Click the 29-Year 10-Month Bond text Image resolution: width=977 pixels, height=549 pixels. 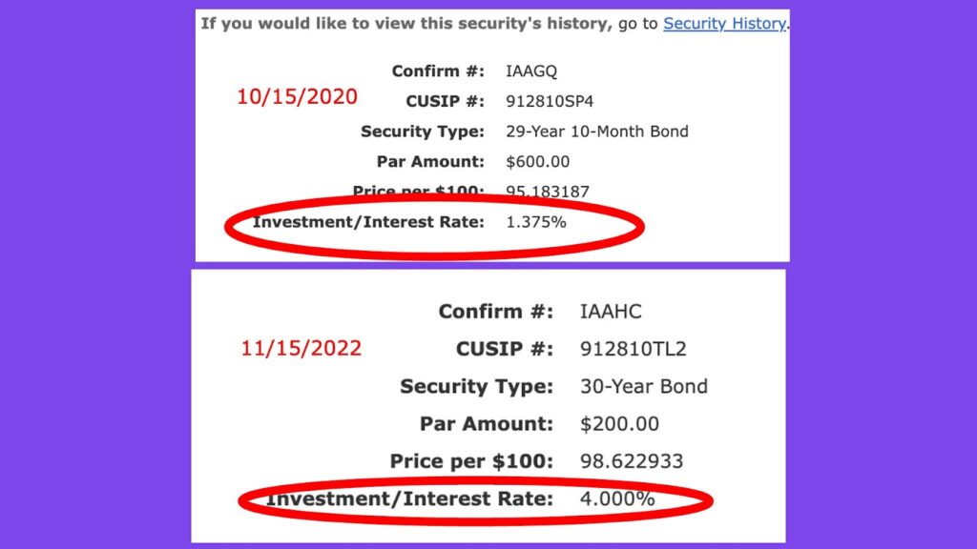(x=596, y=132)
